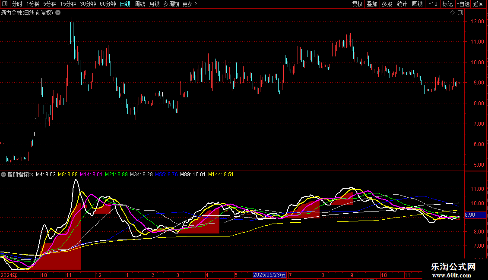Screen dimensions: 488x280
Task: Click the diamond icon beside the chart title
Action: (452, 13)
